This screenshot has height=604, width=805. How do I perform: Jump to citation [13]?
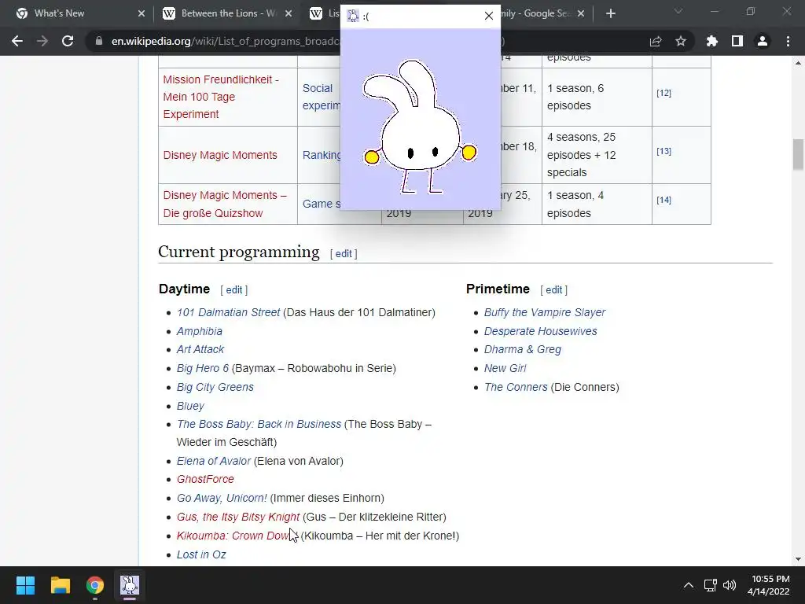point(663,151)
